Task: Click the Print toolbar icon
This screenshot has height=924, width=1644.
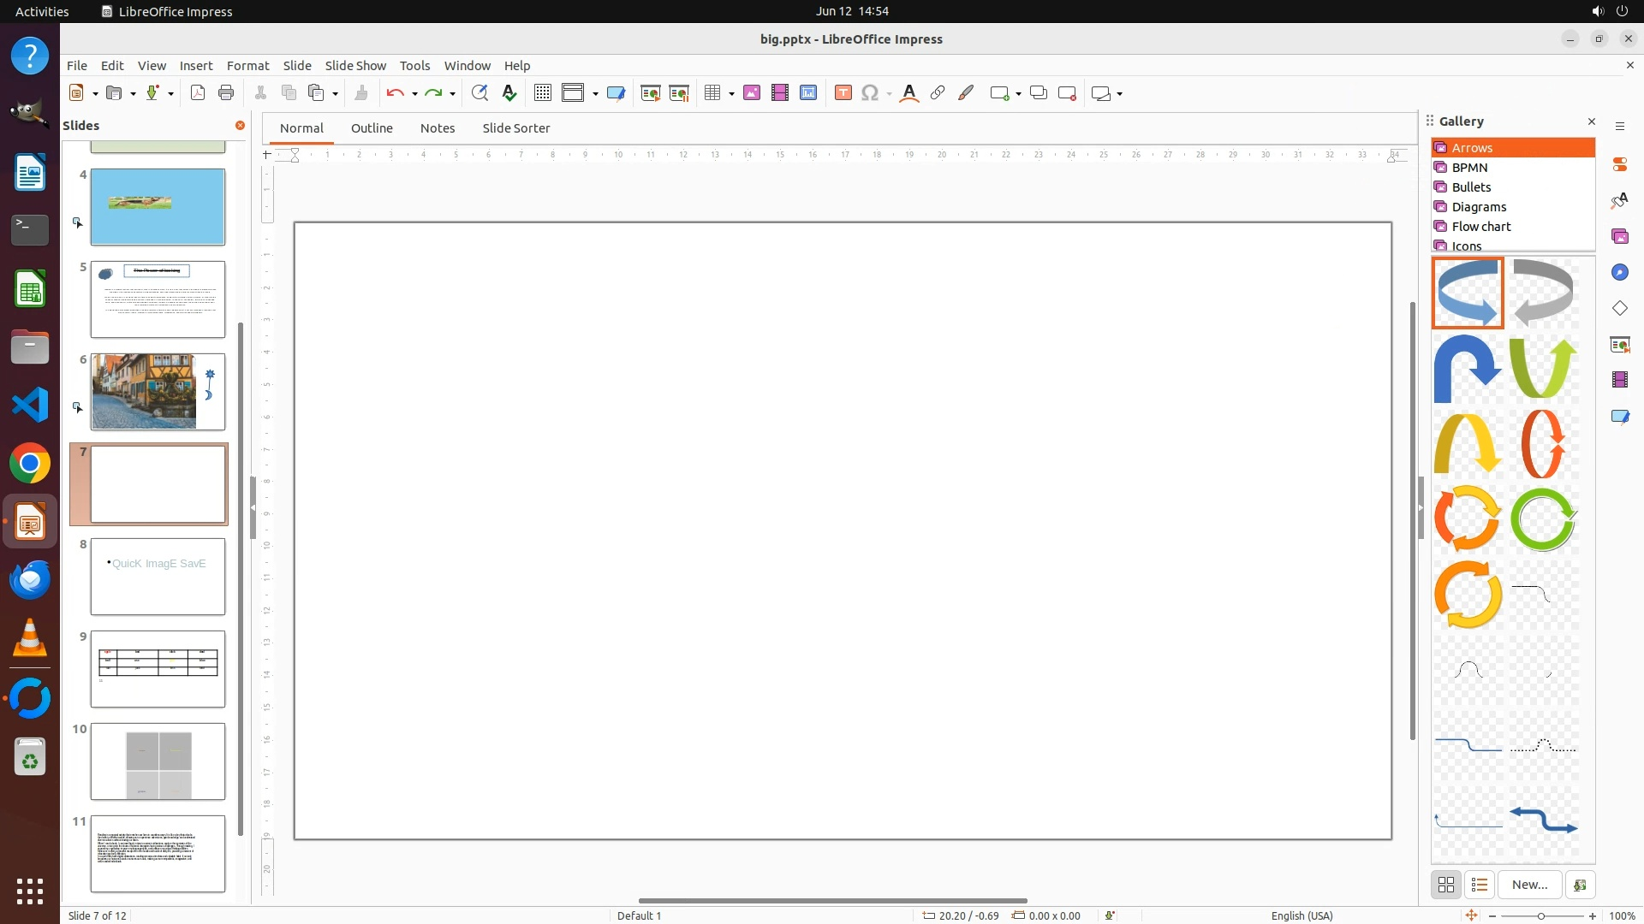Action: pyautogui.click(x=226, y=93)
